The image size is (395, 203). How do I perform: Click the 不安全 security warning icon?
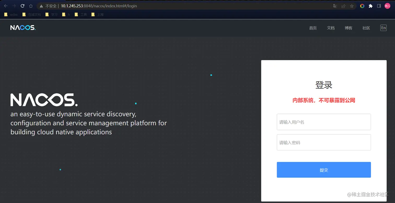[x=41, y=6]
